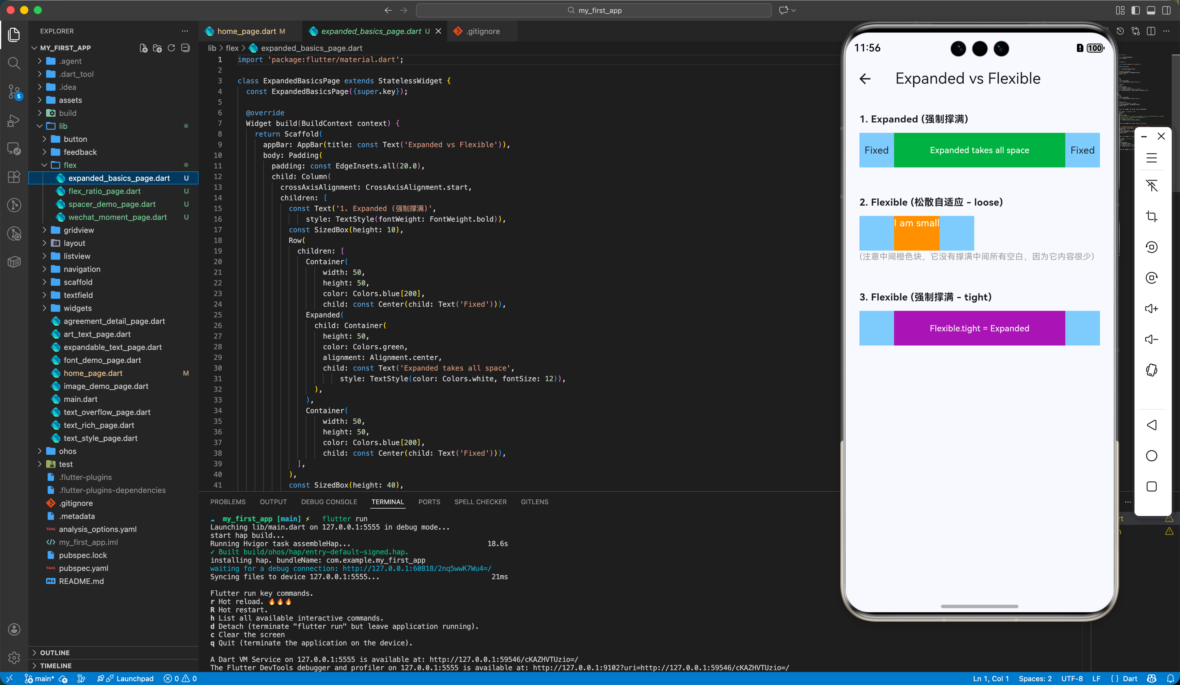Switch to home_page.dart editor tab

click(246, 31)
